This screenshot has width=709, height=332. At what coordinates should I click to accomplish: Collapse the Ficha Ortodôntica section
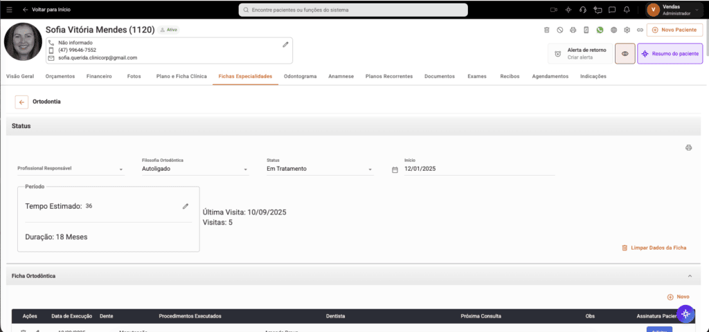tap(690, 275)
